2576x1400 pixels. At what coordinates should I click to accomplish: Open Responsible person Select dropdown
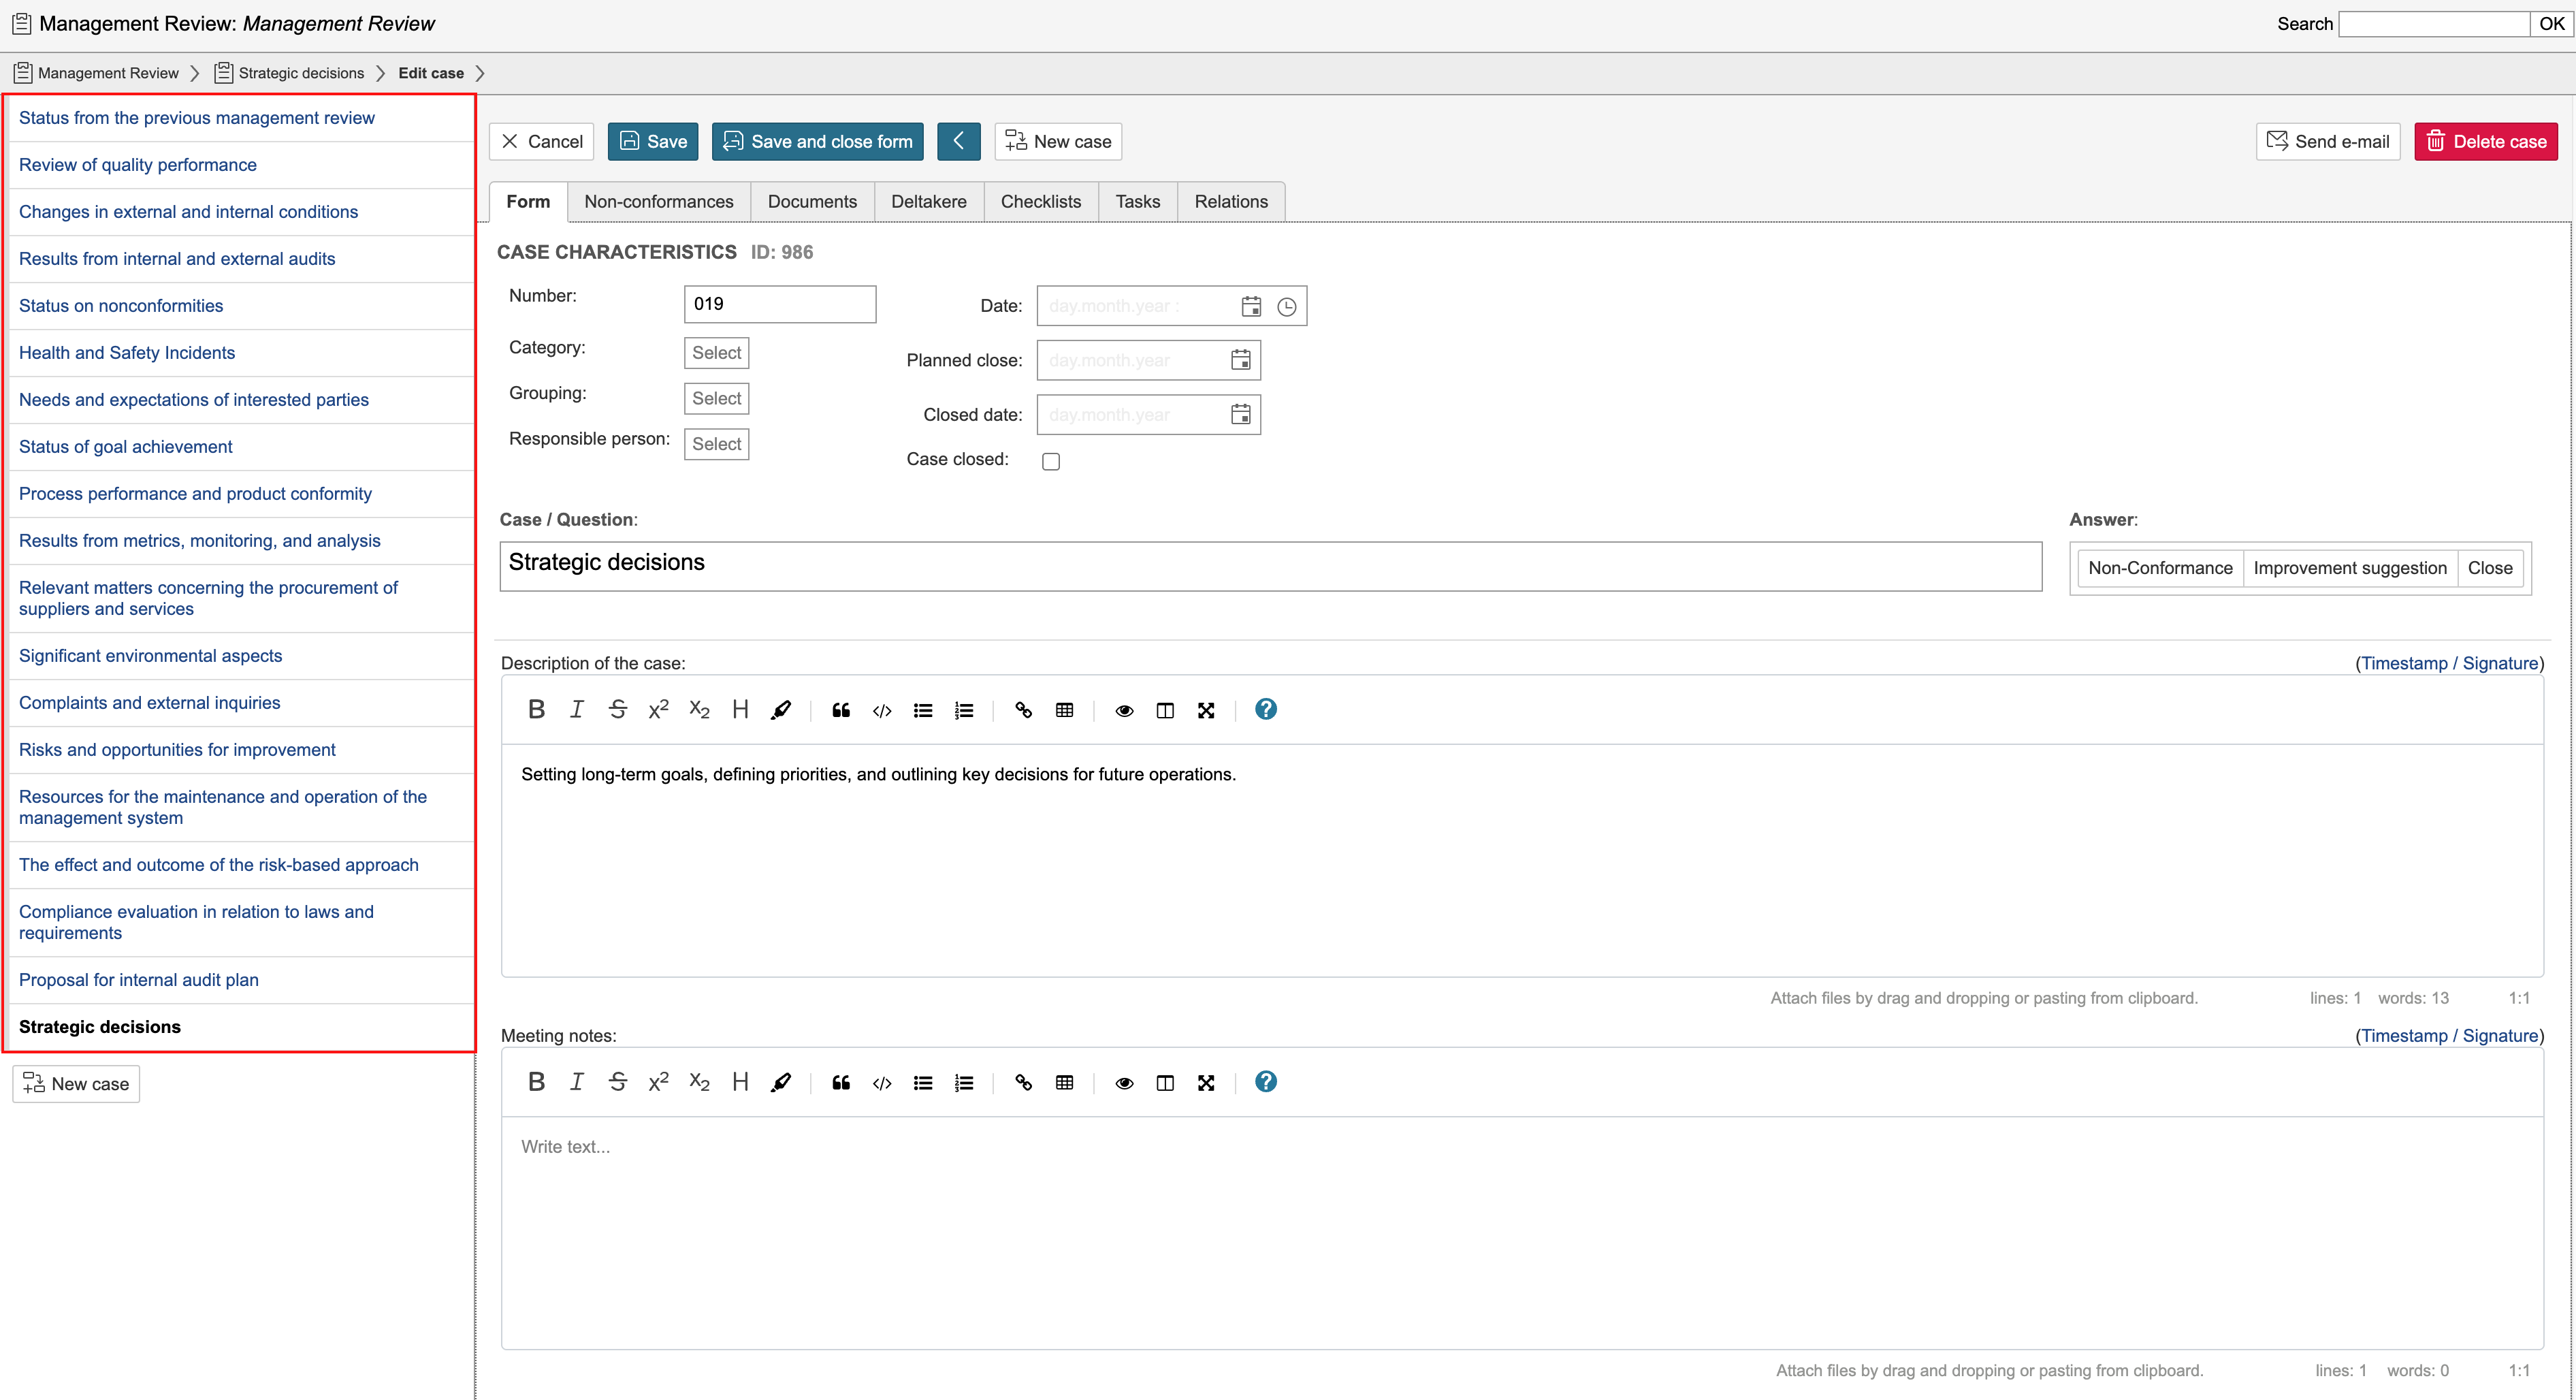tap(716, 444)
